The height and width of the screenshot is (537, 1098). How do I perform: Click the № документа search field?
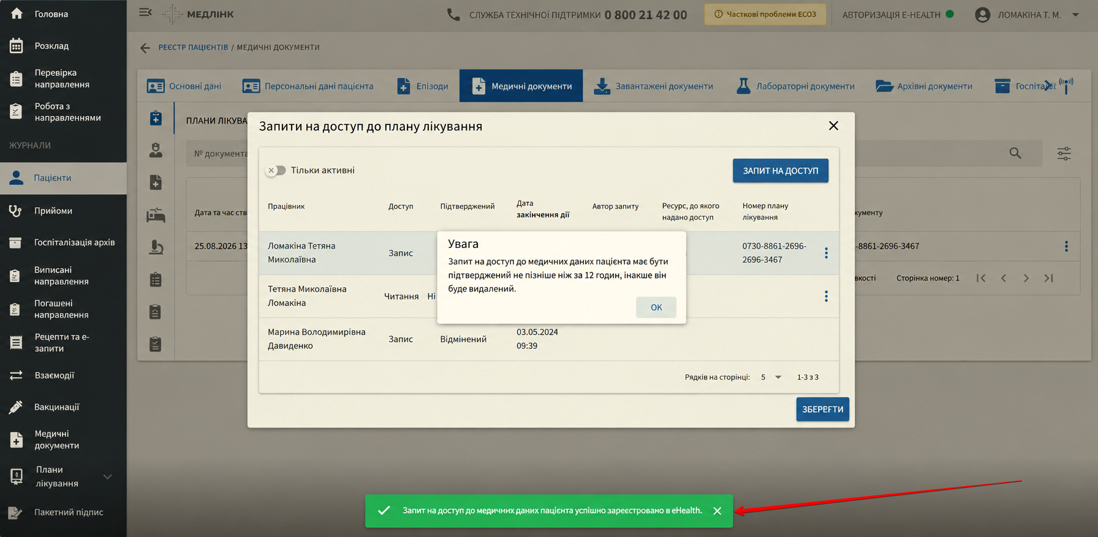pos(218,154)
